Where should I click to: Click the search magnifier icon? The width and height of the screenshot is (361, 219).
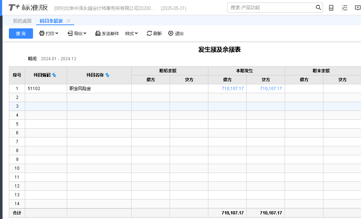318,7
